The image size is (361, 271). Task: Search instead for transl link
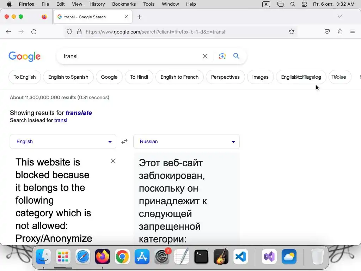pyautogui.click(x=61, y=120)
